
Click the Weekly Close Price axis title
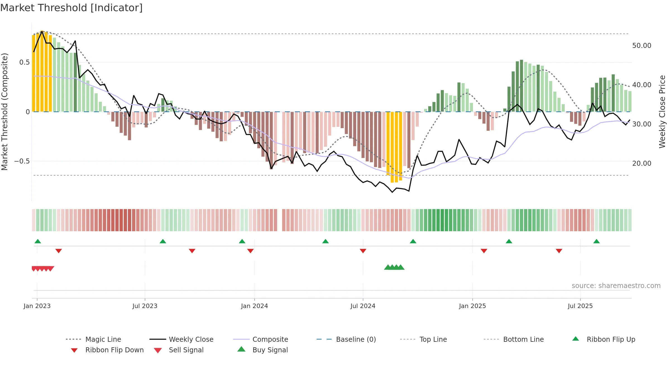coord(662,112)
